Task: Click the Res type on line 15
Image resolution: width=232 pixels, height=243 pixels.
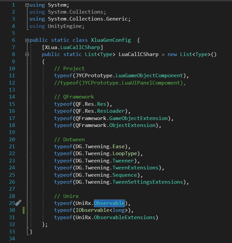Action: 102,104
